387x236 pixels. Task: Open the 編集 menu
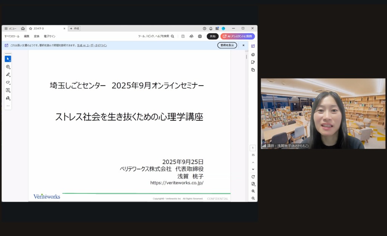pyautogui.click(x=26, y=36)
